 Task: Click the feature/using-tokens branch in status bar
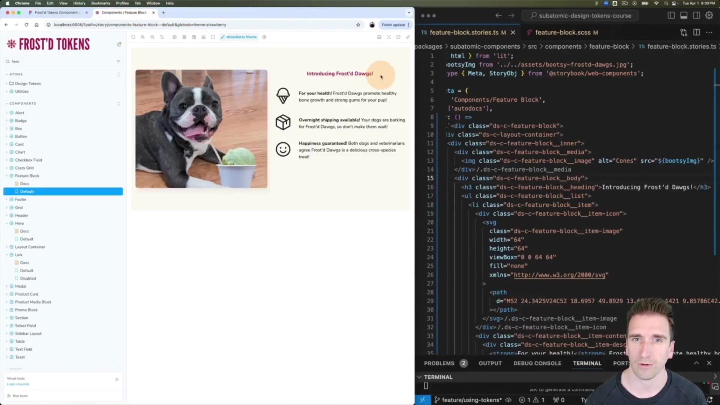(468, 400)
